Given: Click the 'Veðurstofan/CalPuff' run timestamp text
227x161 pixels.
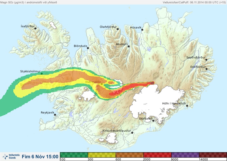Looking at the screenshot, I should click(194, 2).
